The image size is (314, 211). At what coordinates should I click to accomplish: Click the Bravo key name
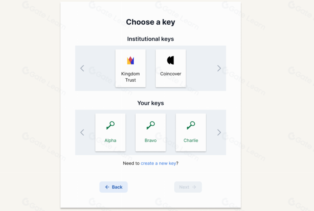151,140
